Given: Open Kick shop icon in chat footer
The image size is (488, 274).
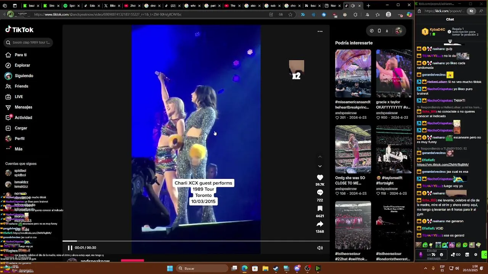Looking at the screenshot, I should 467,255.
